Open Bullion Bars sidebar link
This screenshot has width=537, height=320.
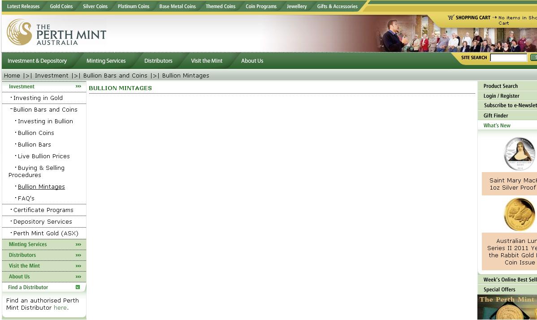point(34,144)
